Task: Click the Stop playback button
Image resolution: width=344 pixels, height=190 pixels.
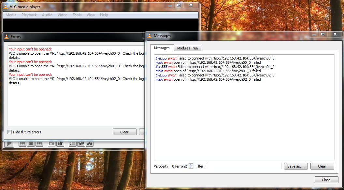Action: (x=31, y=143)
